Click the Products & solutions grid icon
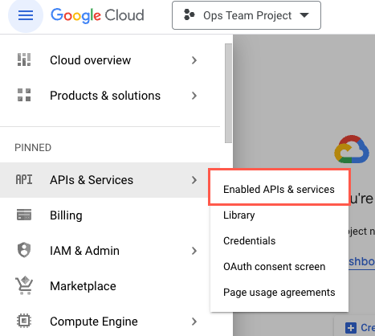This screenshot has height=336, width=375. [24, 95]
